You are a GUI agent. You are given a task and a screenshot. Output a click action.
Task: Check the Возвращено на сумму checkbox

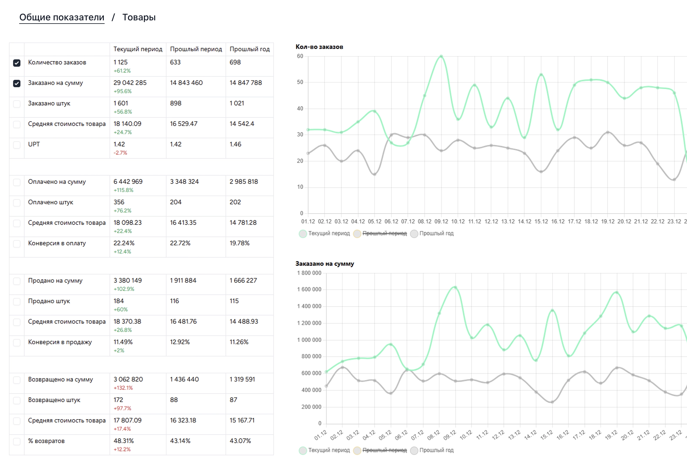(17, 380)
